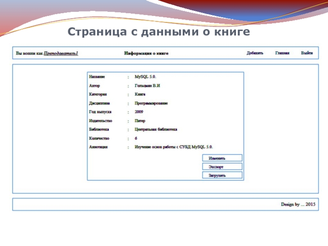This screenshot has height=246, width=328.
Task: Click the author value Гольцман В.И
Action: (x=147, y=86)
